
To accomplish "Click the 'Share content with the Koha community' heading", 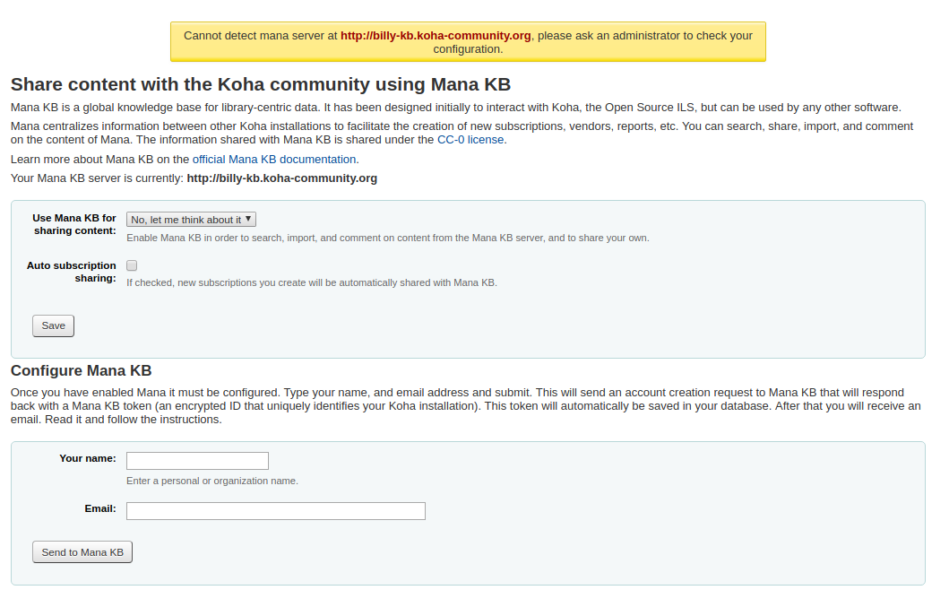I will point(260,85).
